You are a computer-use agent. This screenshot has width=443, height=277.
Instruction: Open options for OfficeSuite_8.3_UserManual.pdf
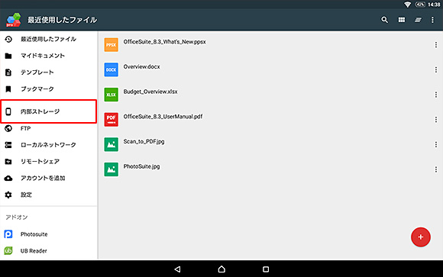[x=436, y=120]
